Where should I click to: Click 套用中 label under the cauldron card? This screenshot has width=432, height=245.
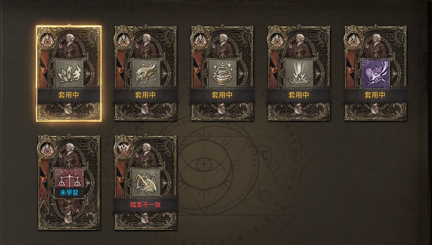[x=222, y=95]
